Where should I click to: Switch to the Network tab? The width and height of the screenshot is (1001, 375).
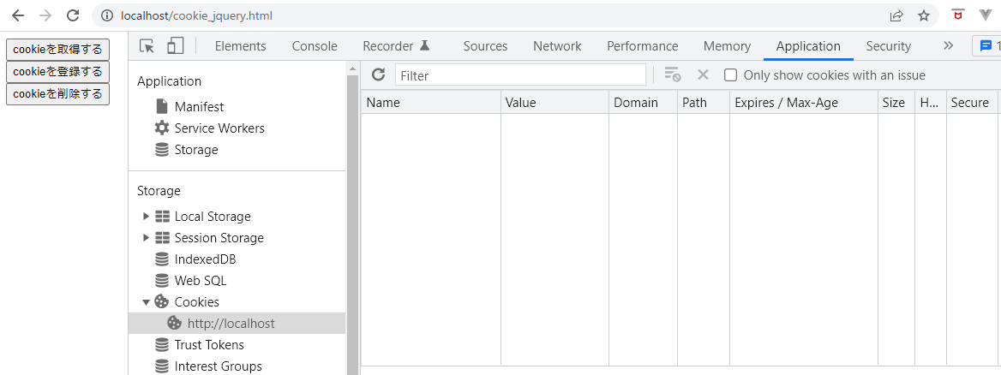[x=557, y=46]
